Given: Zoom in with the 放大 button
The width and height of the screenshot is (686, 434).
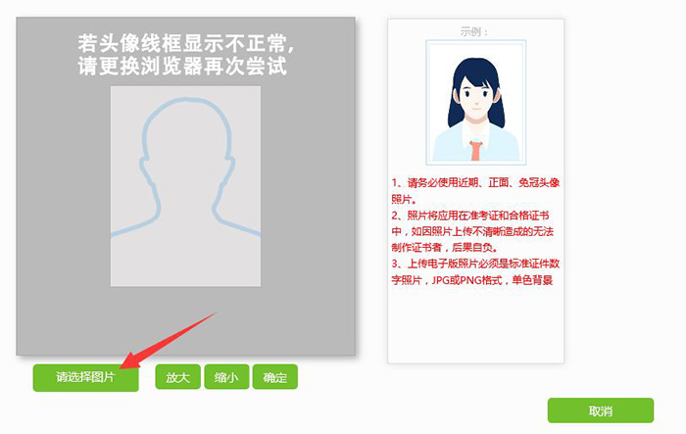Looking at the screenshot, I should (177, 376).
